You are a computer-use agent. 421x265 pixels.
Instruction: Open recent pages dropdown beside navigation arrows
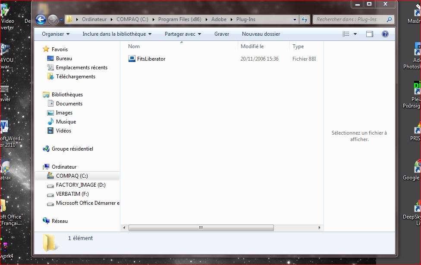pos(61,19)
